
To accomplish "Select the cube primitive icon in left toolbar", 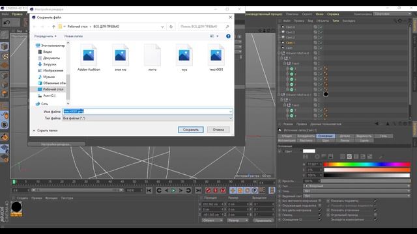I will point(5,47).
